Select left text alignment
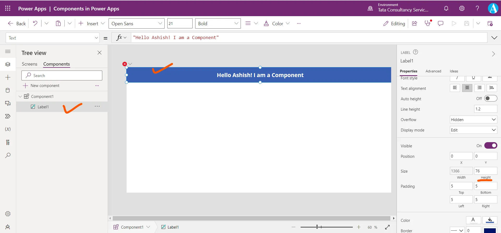Viewport: 501px width, 233px height. [455, 88]
